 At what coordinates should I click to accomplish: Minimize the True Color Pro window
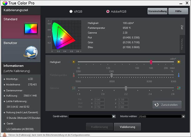tap(181, 4)
